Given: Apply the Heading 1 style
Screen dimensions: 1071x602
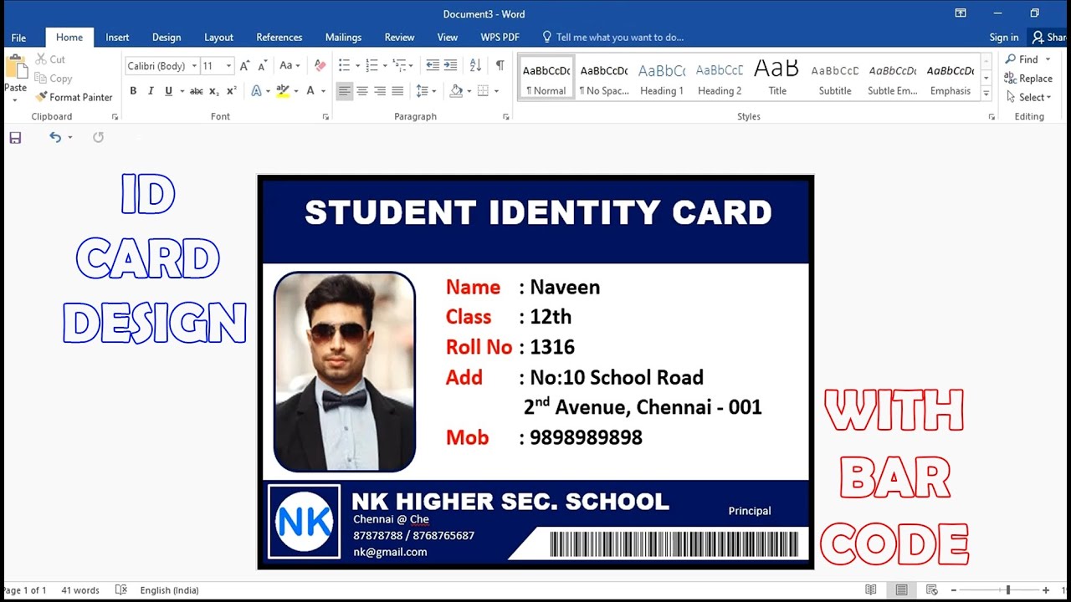Looking at the screenshot, I should tap(661, 78).
